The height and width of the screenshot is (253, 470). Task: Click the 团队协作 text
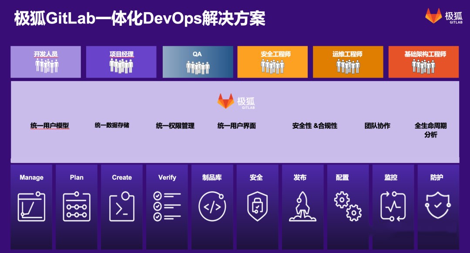click(x=377, y=125)
